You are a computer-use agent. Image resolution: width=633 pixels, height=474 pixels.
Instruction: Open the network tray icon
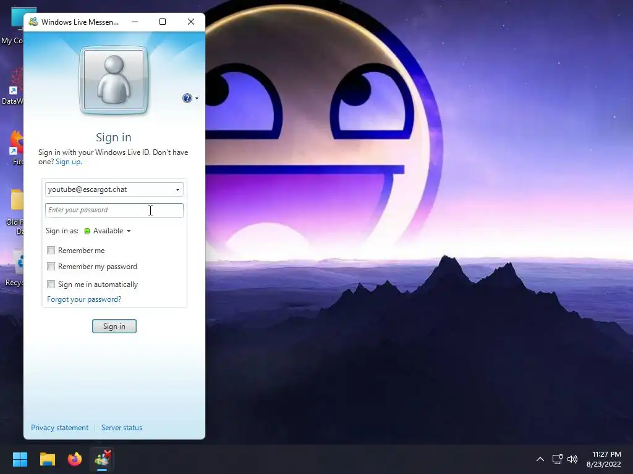[x=557, y=459]
